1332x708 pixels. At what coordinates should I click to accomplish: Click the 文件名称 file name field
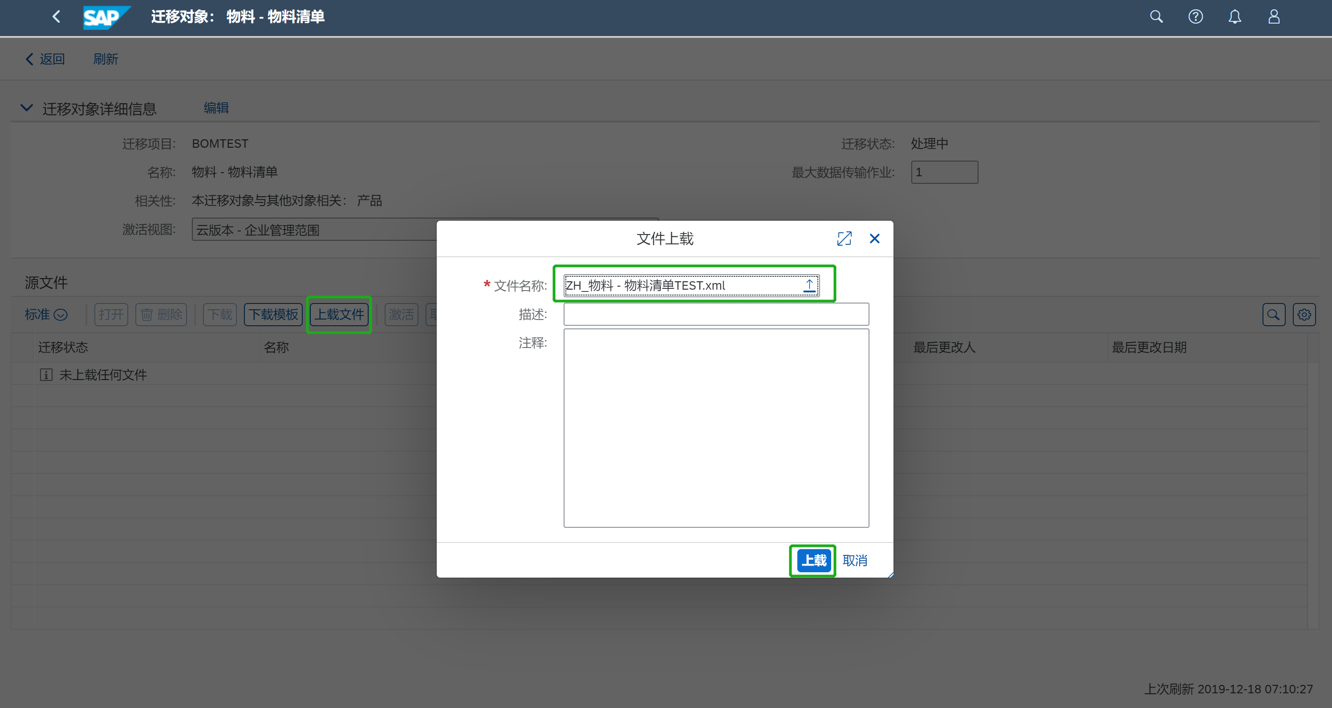[x=691, y=285]
